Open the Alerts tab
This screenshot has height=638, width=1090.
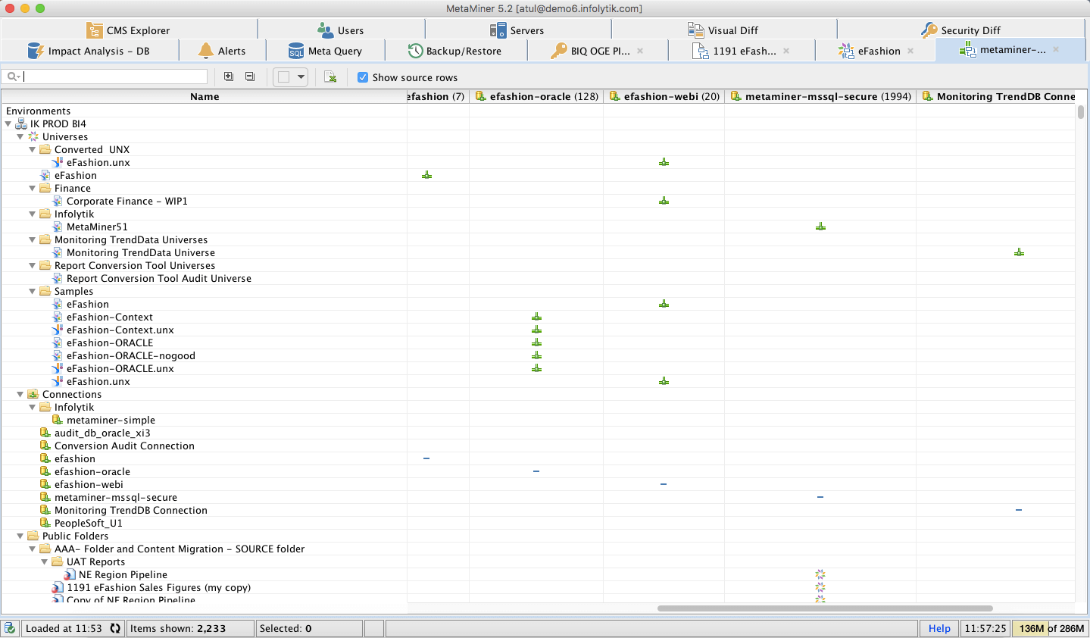coord(223,51)
